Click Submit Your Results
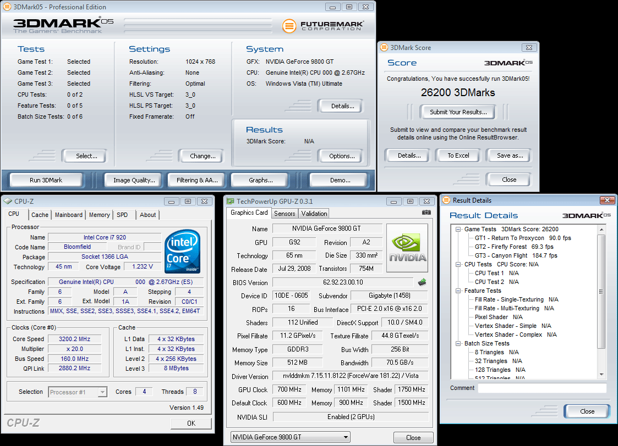The width and height of the screenshot is (618, 446). click(458, 112)
